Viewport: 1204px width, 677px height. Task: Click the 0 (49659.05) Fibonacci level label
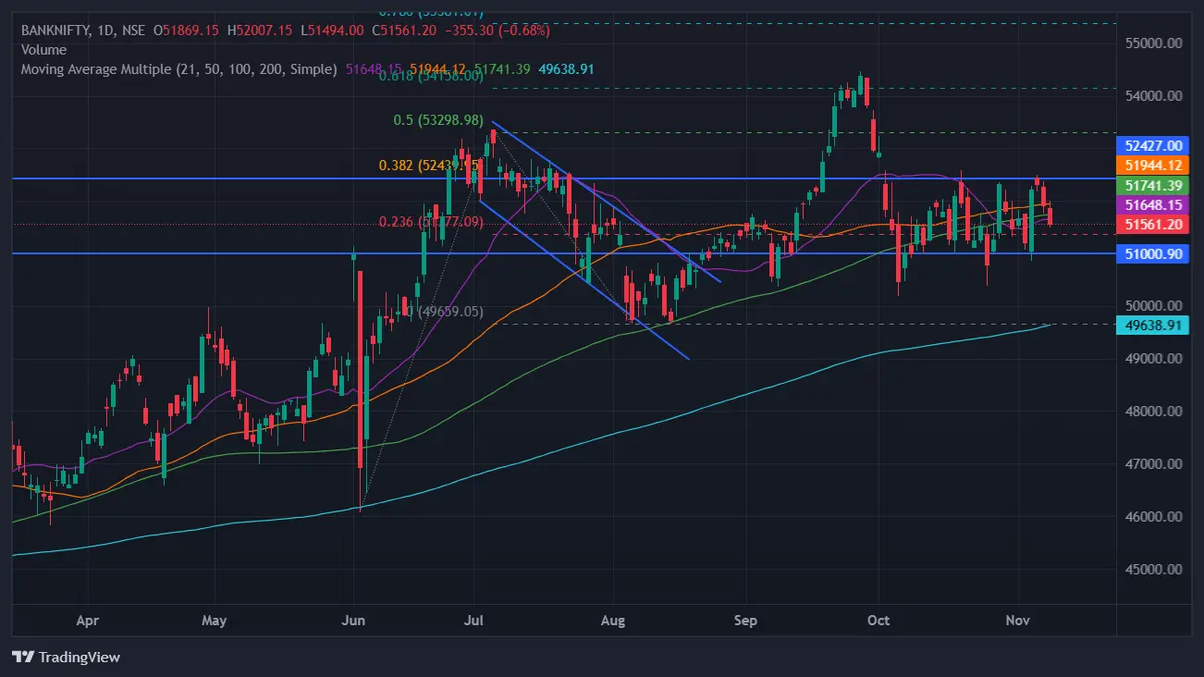click(x=446, y=312)
